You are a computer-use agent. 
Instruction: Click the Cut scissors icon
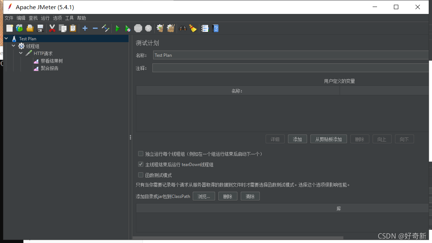(52, 28)
